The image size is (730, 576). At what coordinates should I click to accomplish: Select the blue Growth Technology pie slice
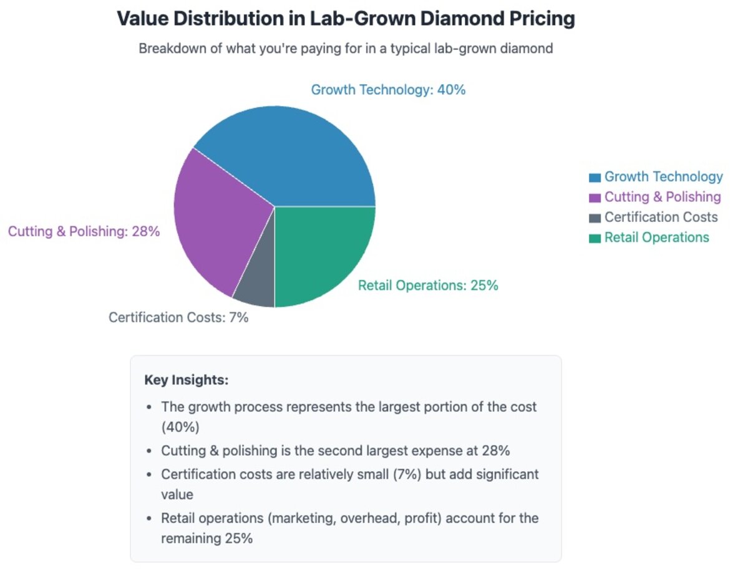pyautogui.click(x=293, y=156)
